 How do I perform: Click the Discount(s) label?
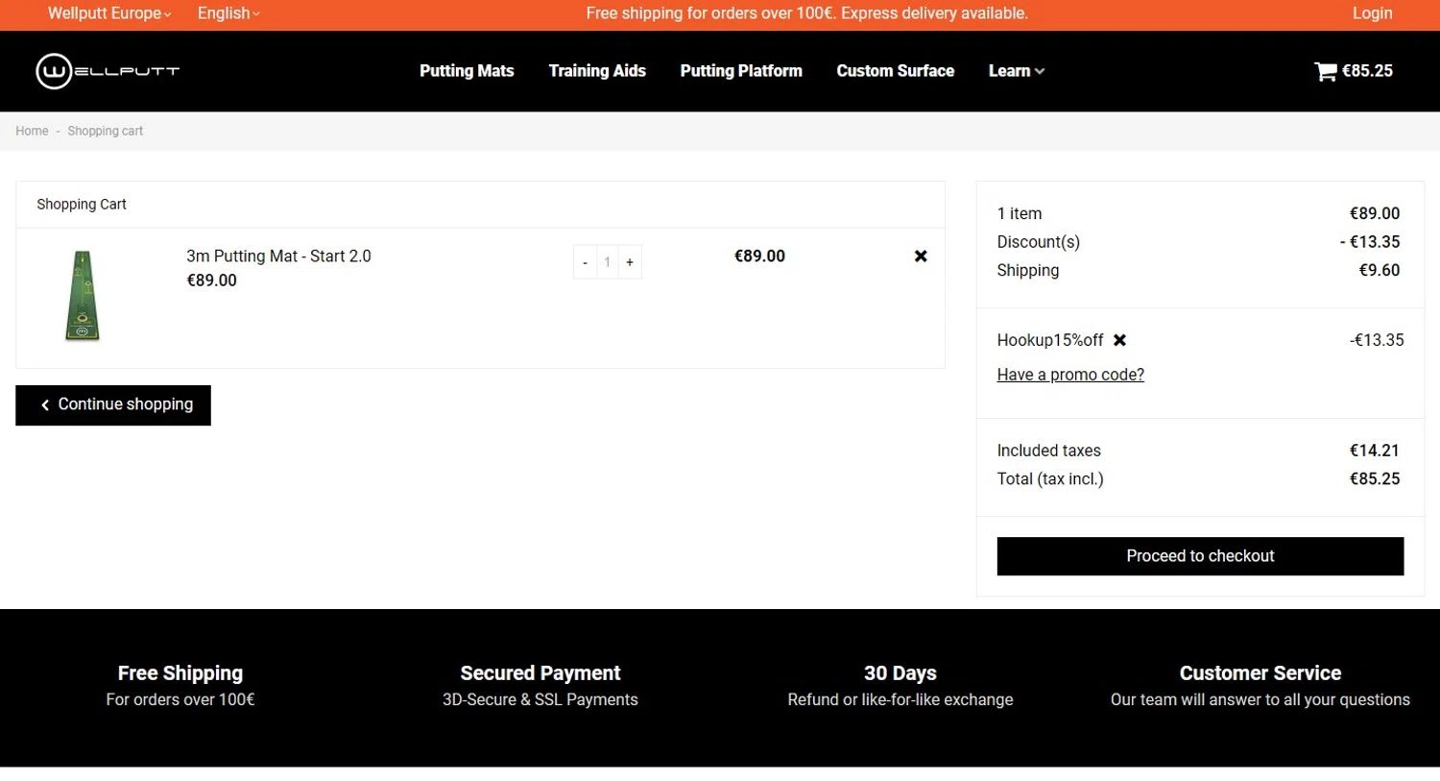pyautogui.click(x=1038, y=242)
